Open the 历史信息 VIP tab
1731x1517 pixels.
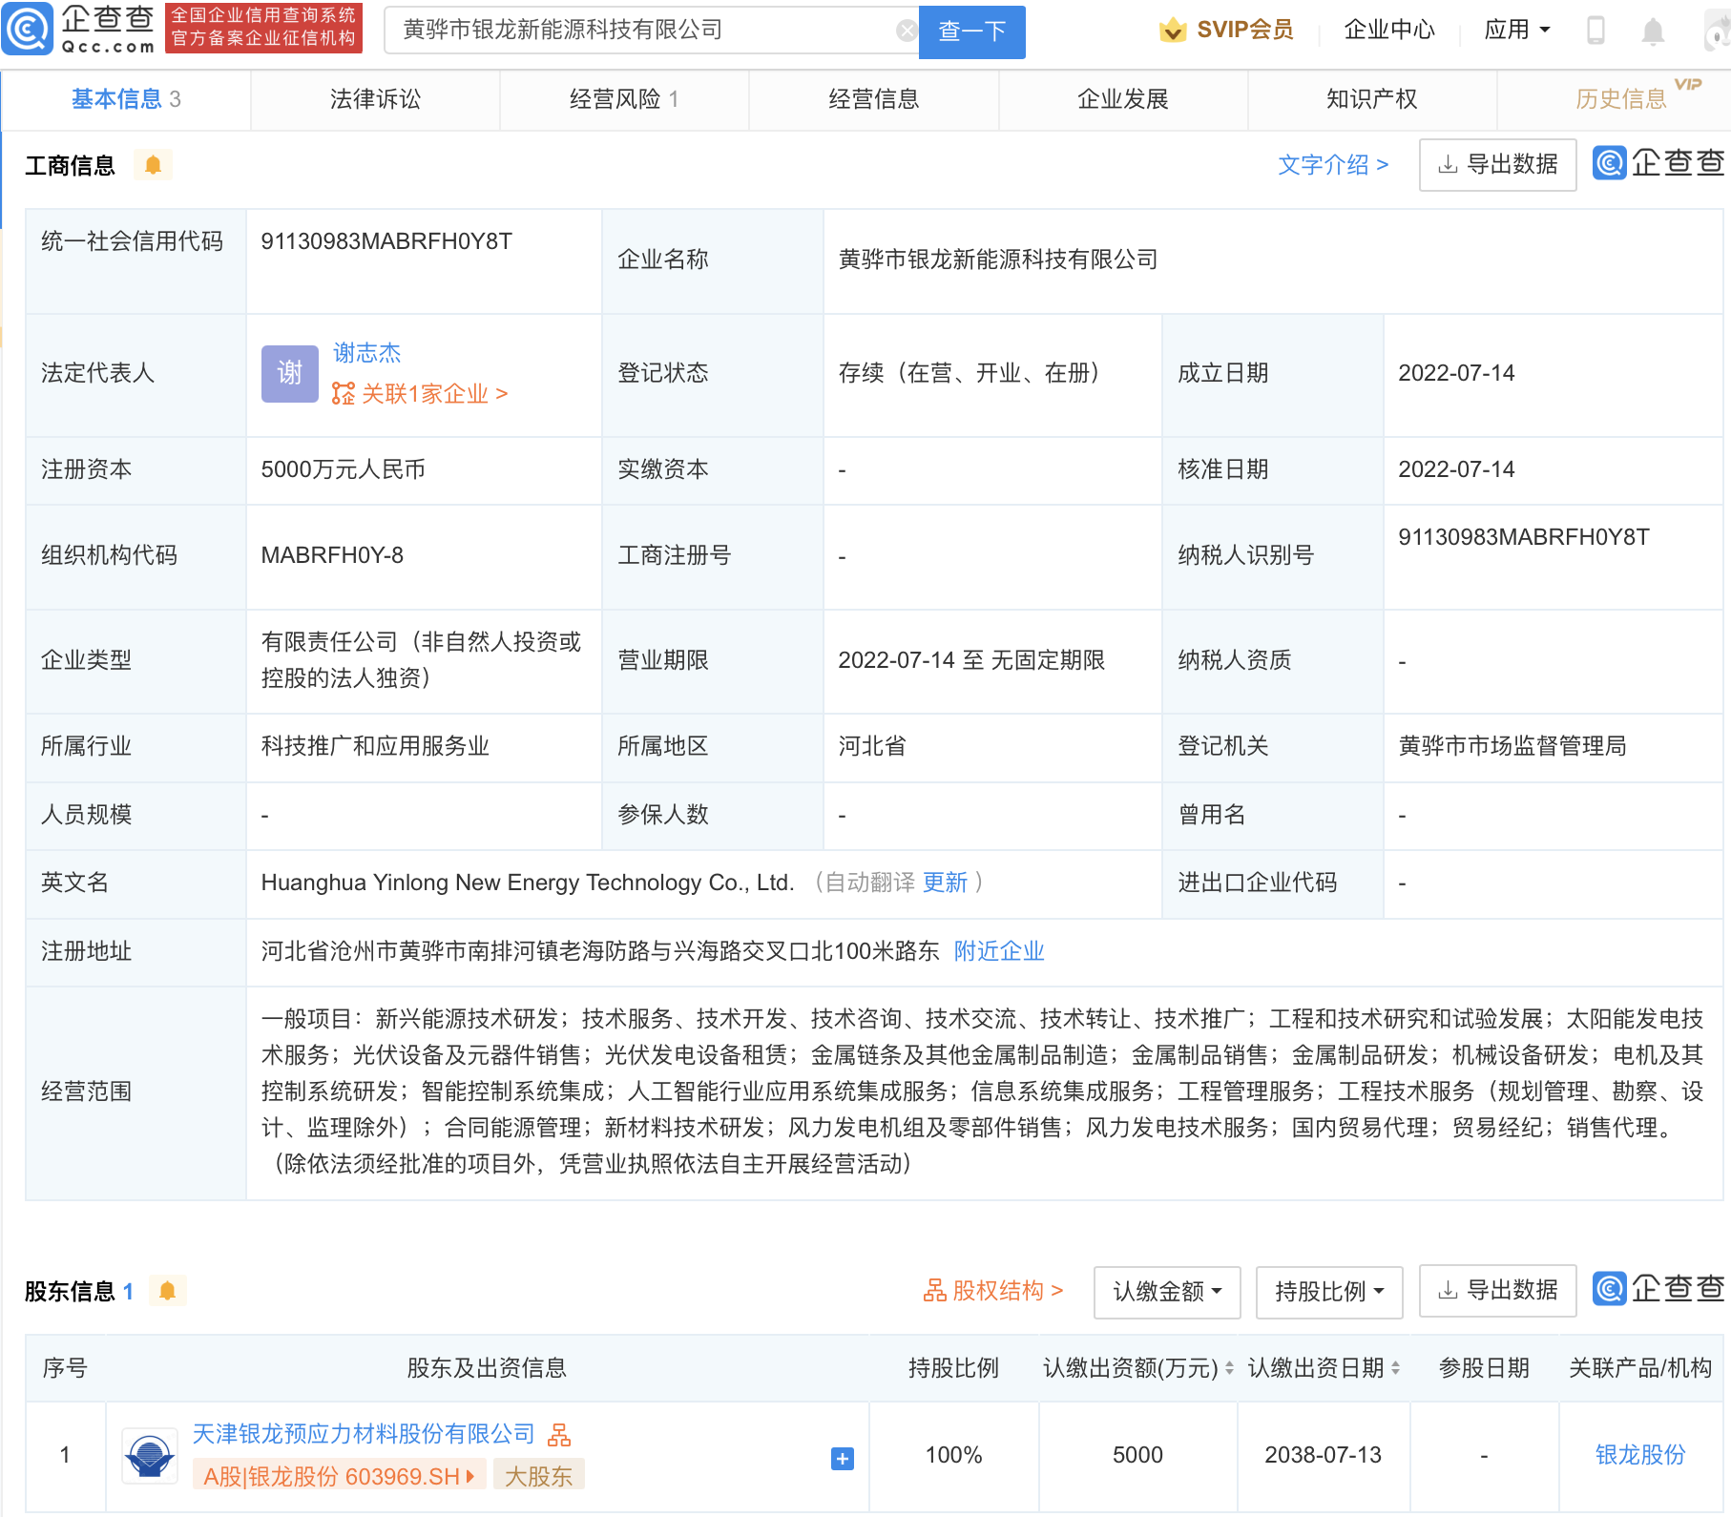[1620, 98]
